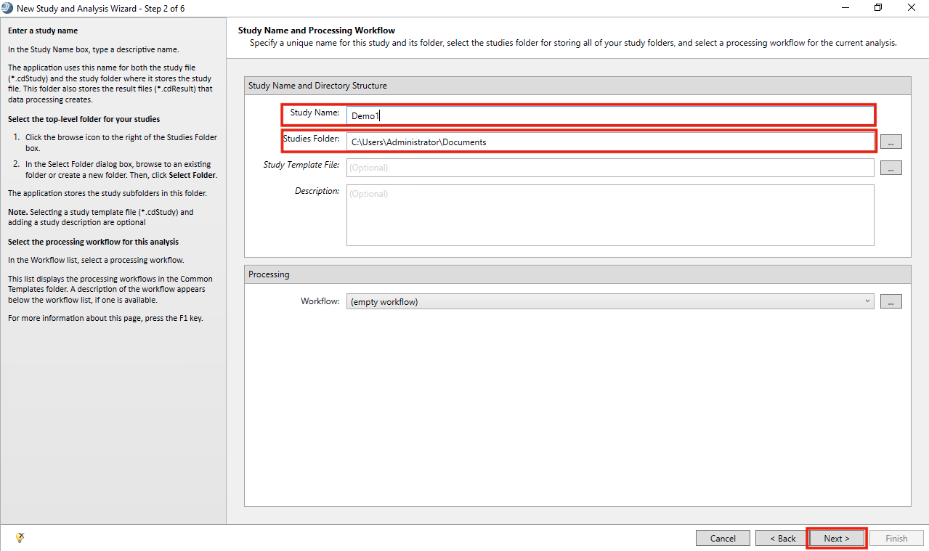Minimize the wizard window
929x551 pixels.
[x=846, y=7]
